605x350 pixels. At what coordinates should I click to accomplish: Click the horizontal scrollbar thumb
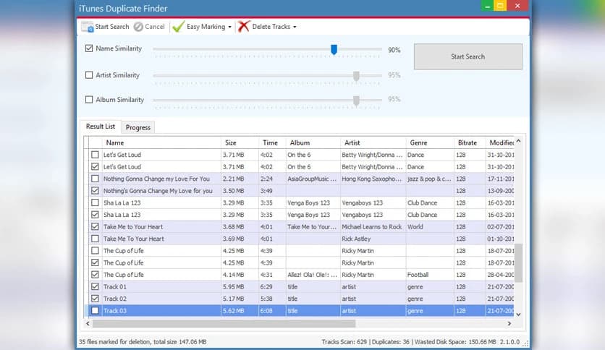pyautogui.click(x=224, y=324)
